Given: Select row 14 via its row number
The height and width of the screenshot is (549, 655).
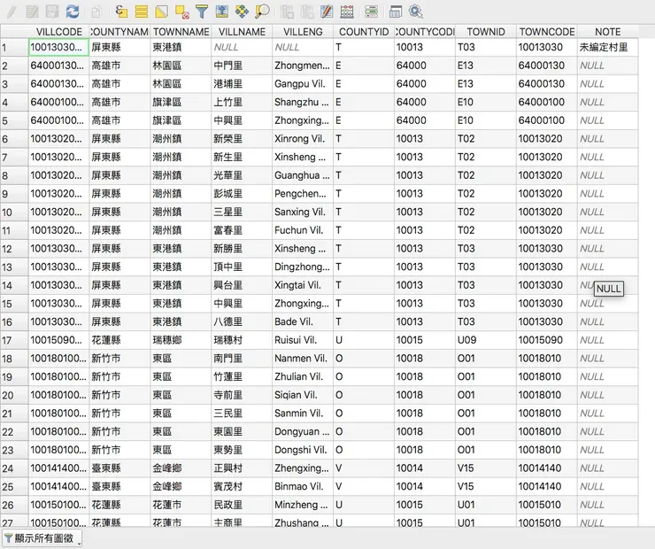Looking at the screenshot, I should 14,285.
